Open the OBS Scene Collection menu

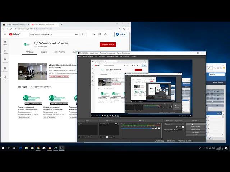pyautogui.click(x=112, y=56)
